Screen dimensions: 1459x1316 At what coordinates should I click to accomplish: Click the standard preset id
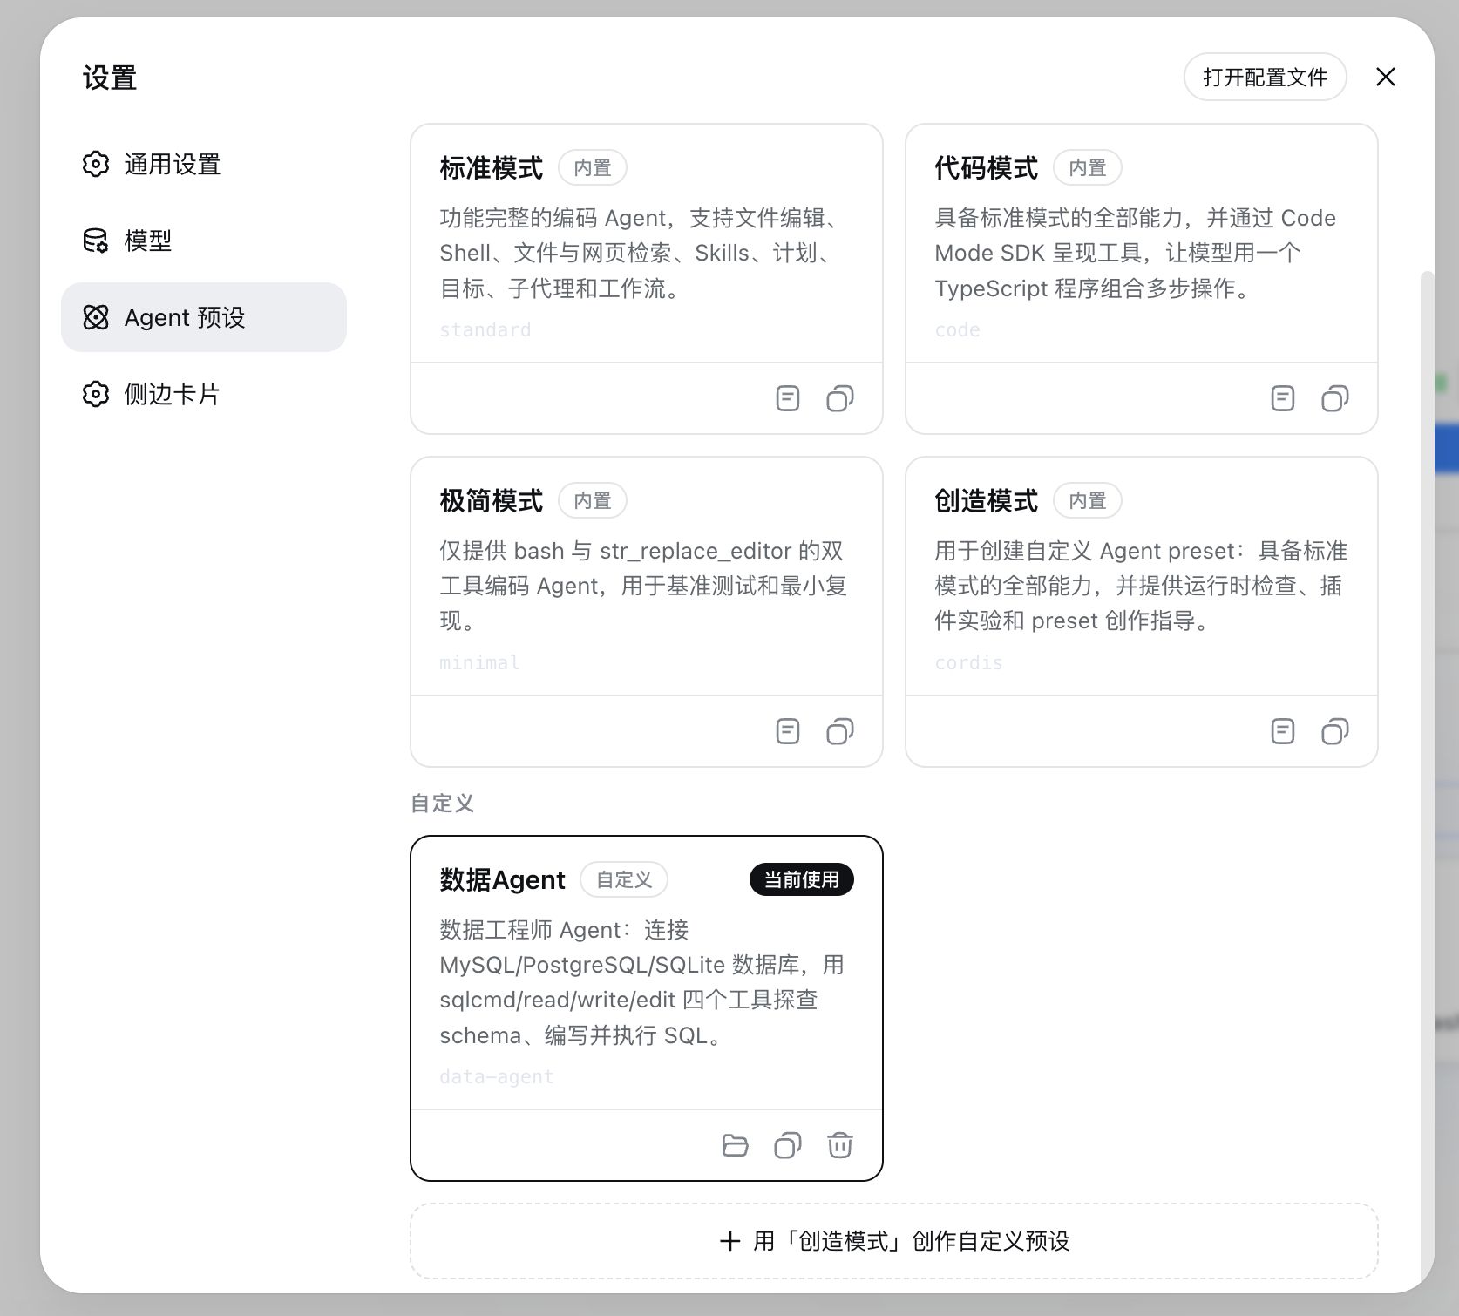[x=485, y=329]
